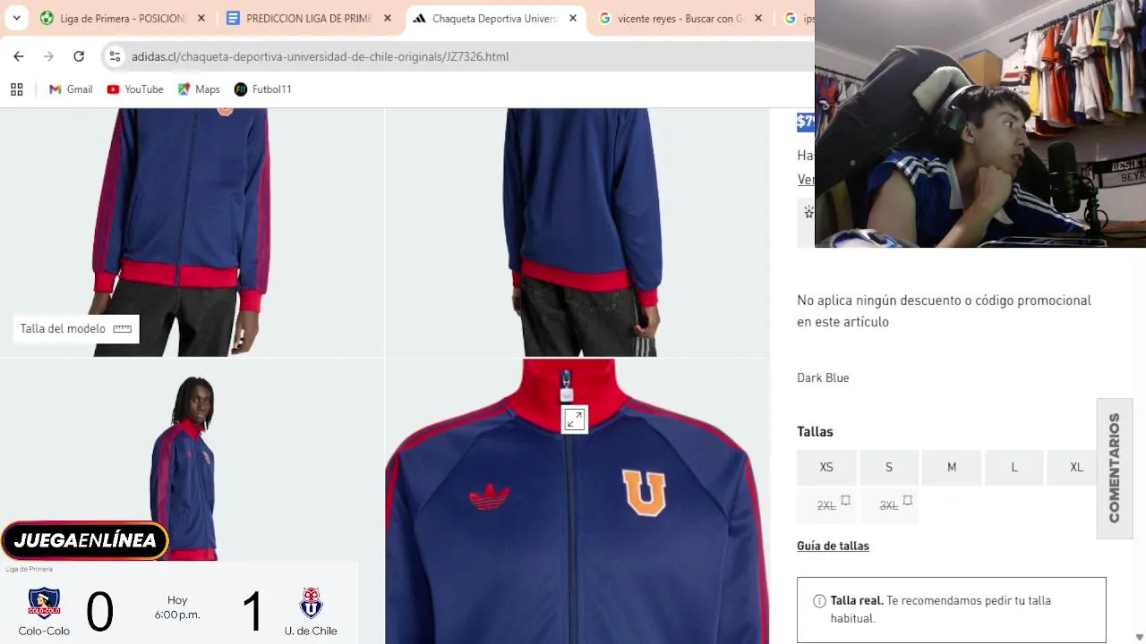Click the Talla real info icon
The height and width of the screenshot is (644, 1146).
coord(819,601)
